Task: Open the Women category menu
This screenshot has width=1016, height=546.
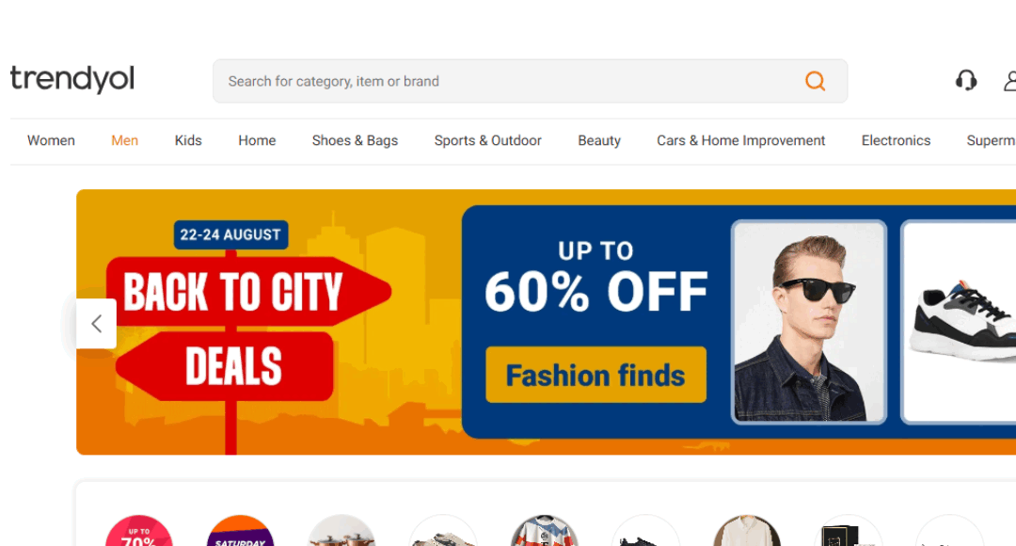Action: coord(51,140)
